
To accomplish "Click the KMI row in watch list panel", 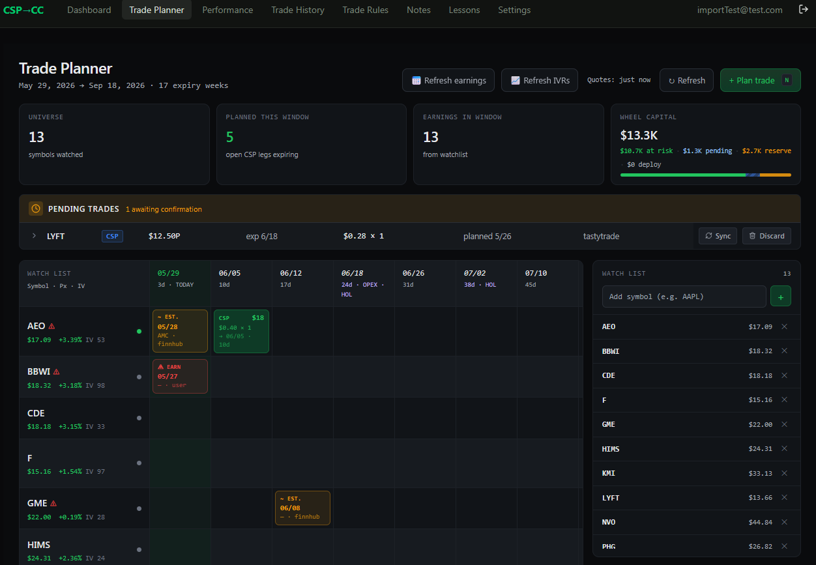I will [x=696, y=473].
